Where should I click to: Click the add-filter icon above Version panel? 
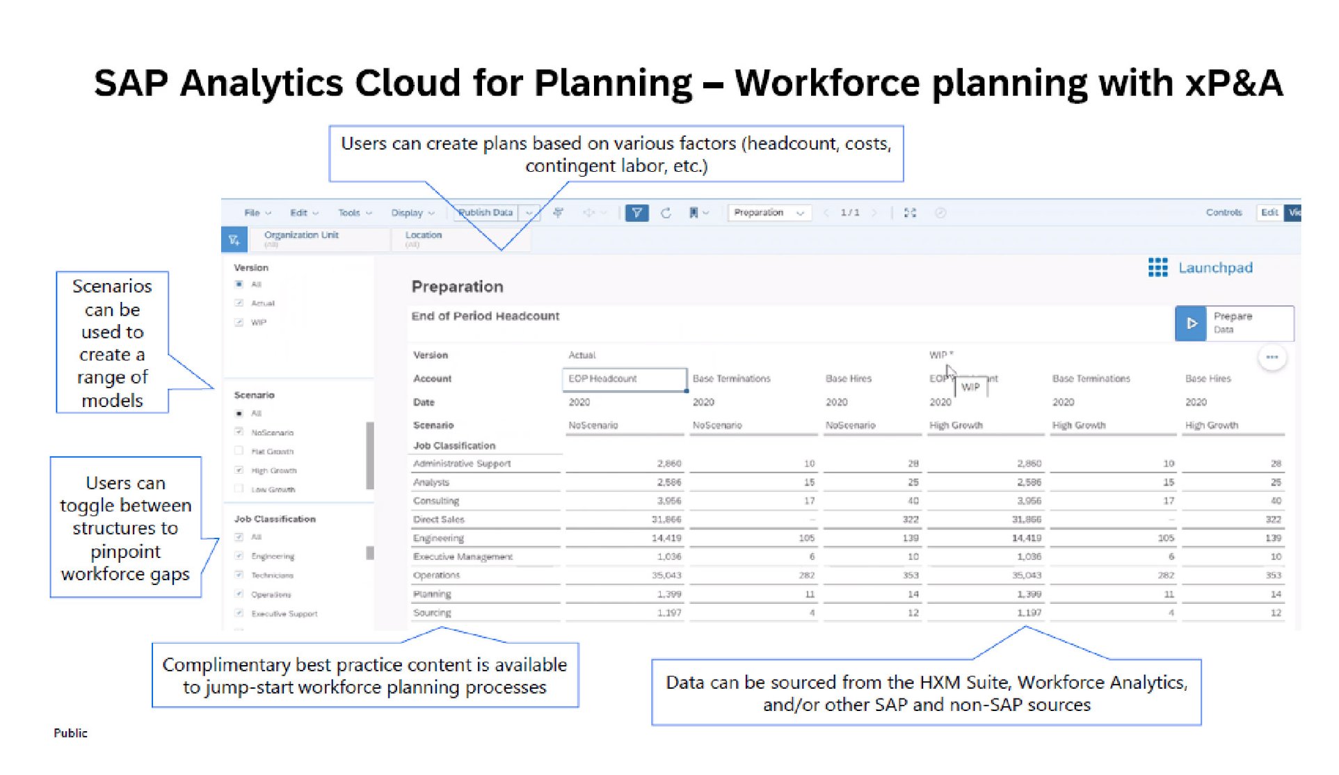click(x=235, y=239)
